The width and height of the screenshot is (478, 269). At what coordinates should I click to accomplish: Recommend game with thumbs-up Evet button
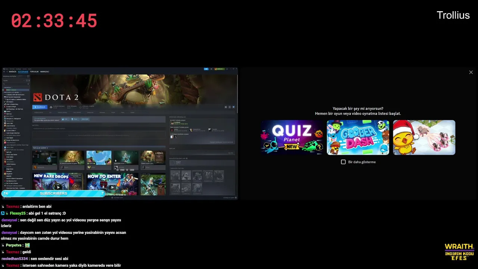click(65, 119)
